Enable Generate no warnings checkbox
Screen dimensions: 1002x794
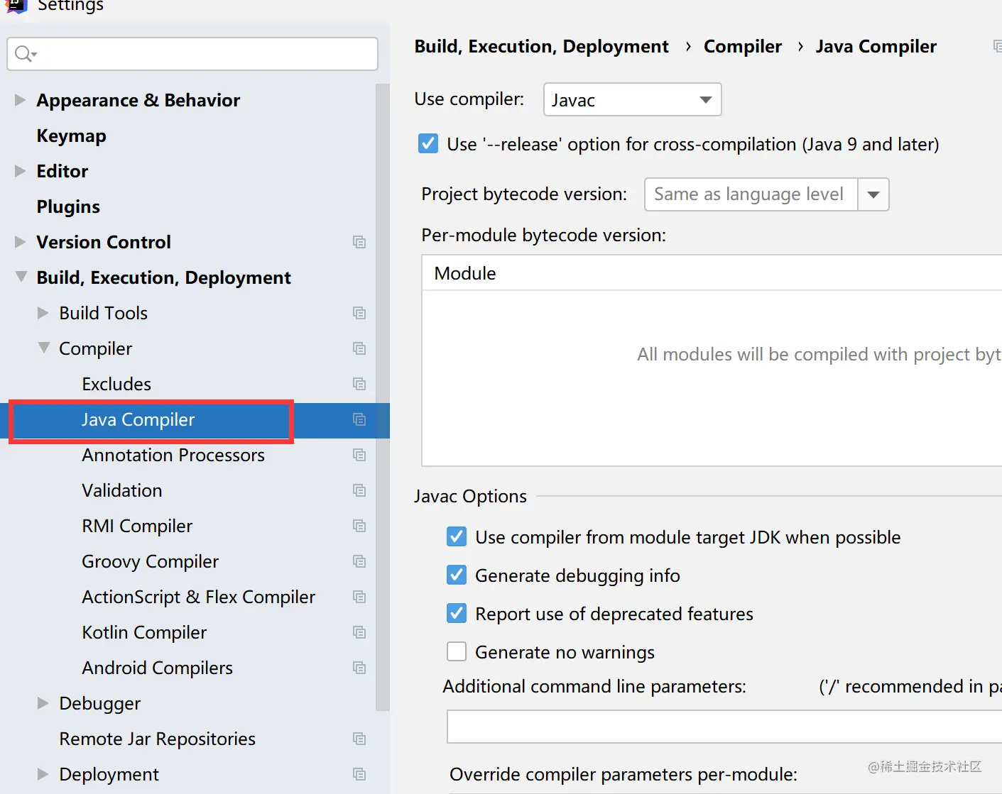click(457, 651)
